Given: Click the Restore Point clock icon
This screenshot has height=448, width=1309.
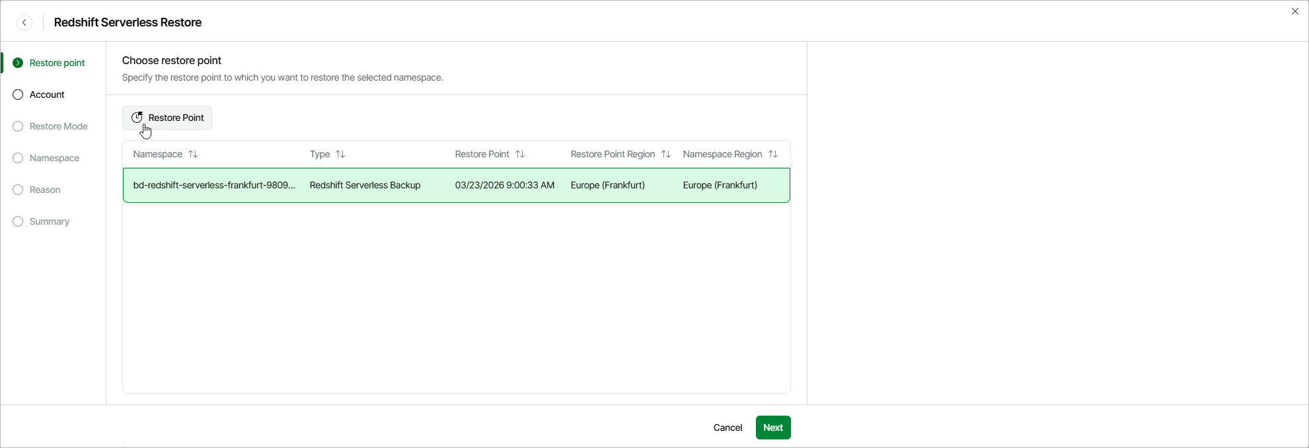Looking at the screenshot, I should click(x=137, y=118).
